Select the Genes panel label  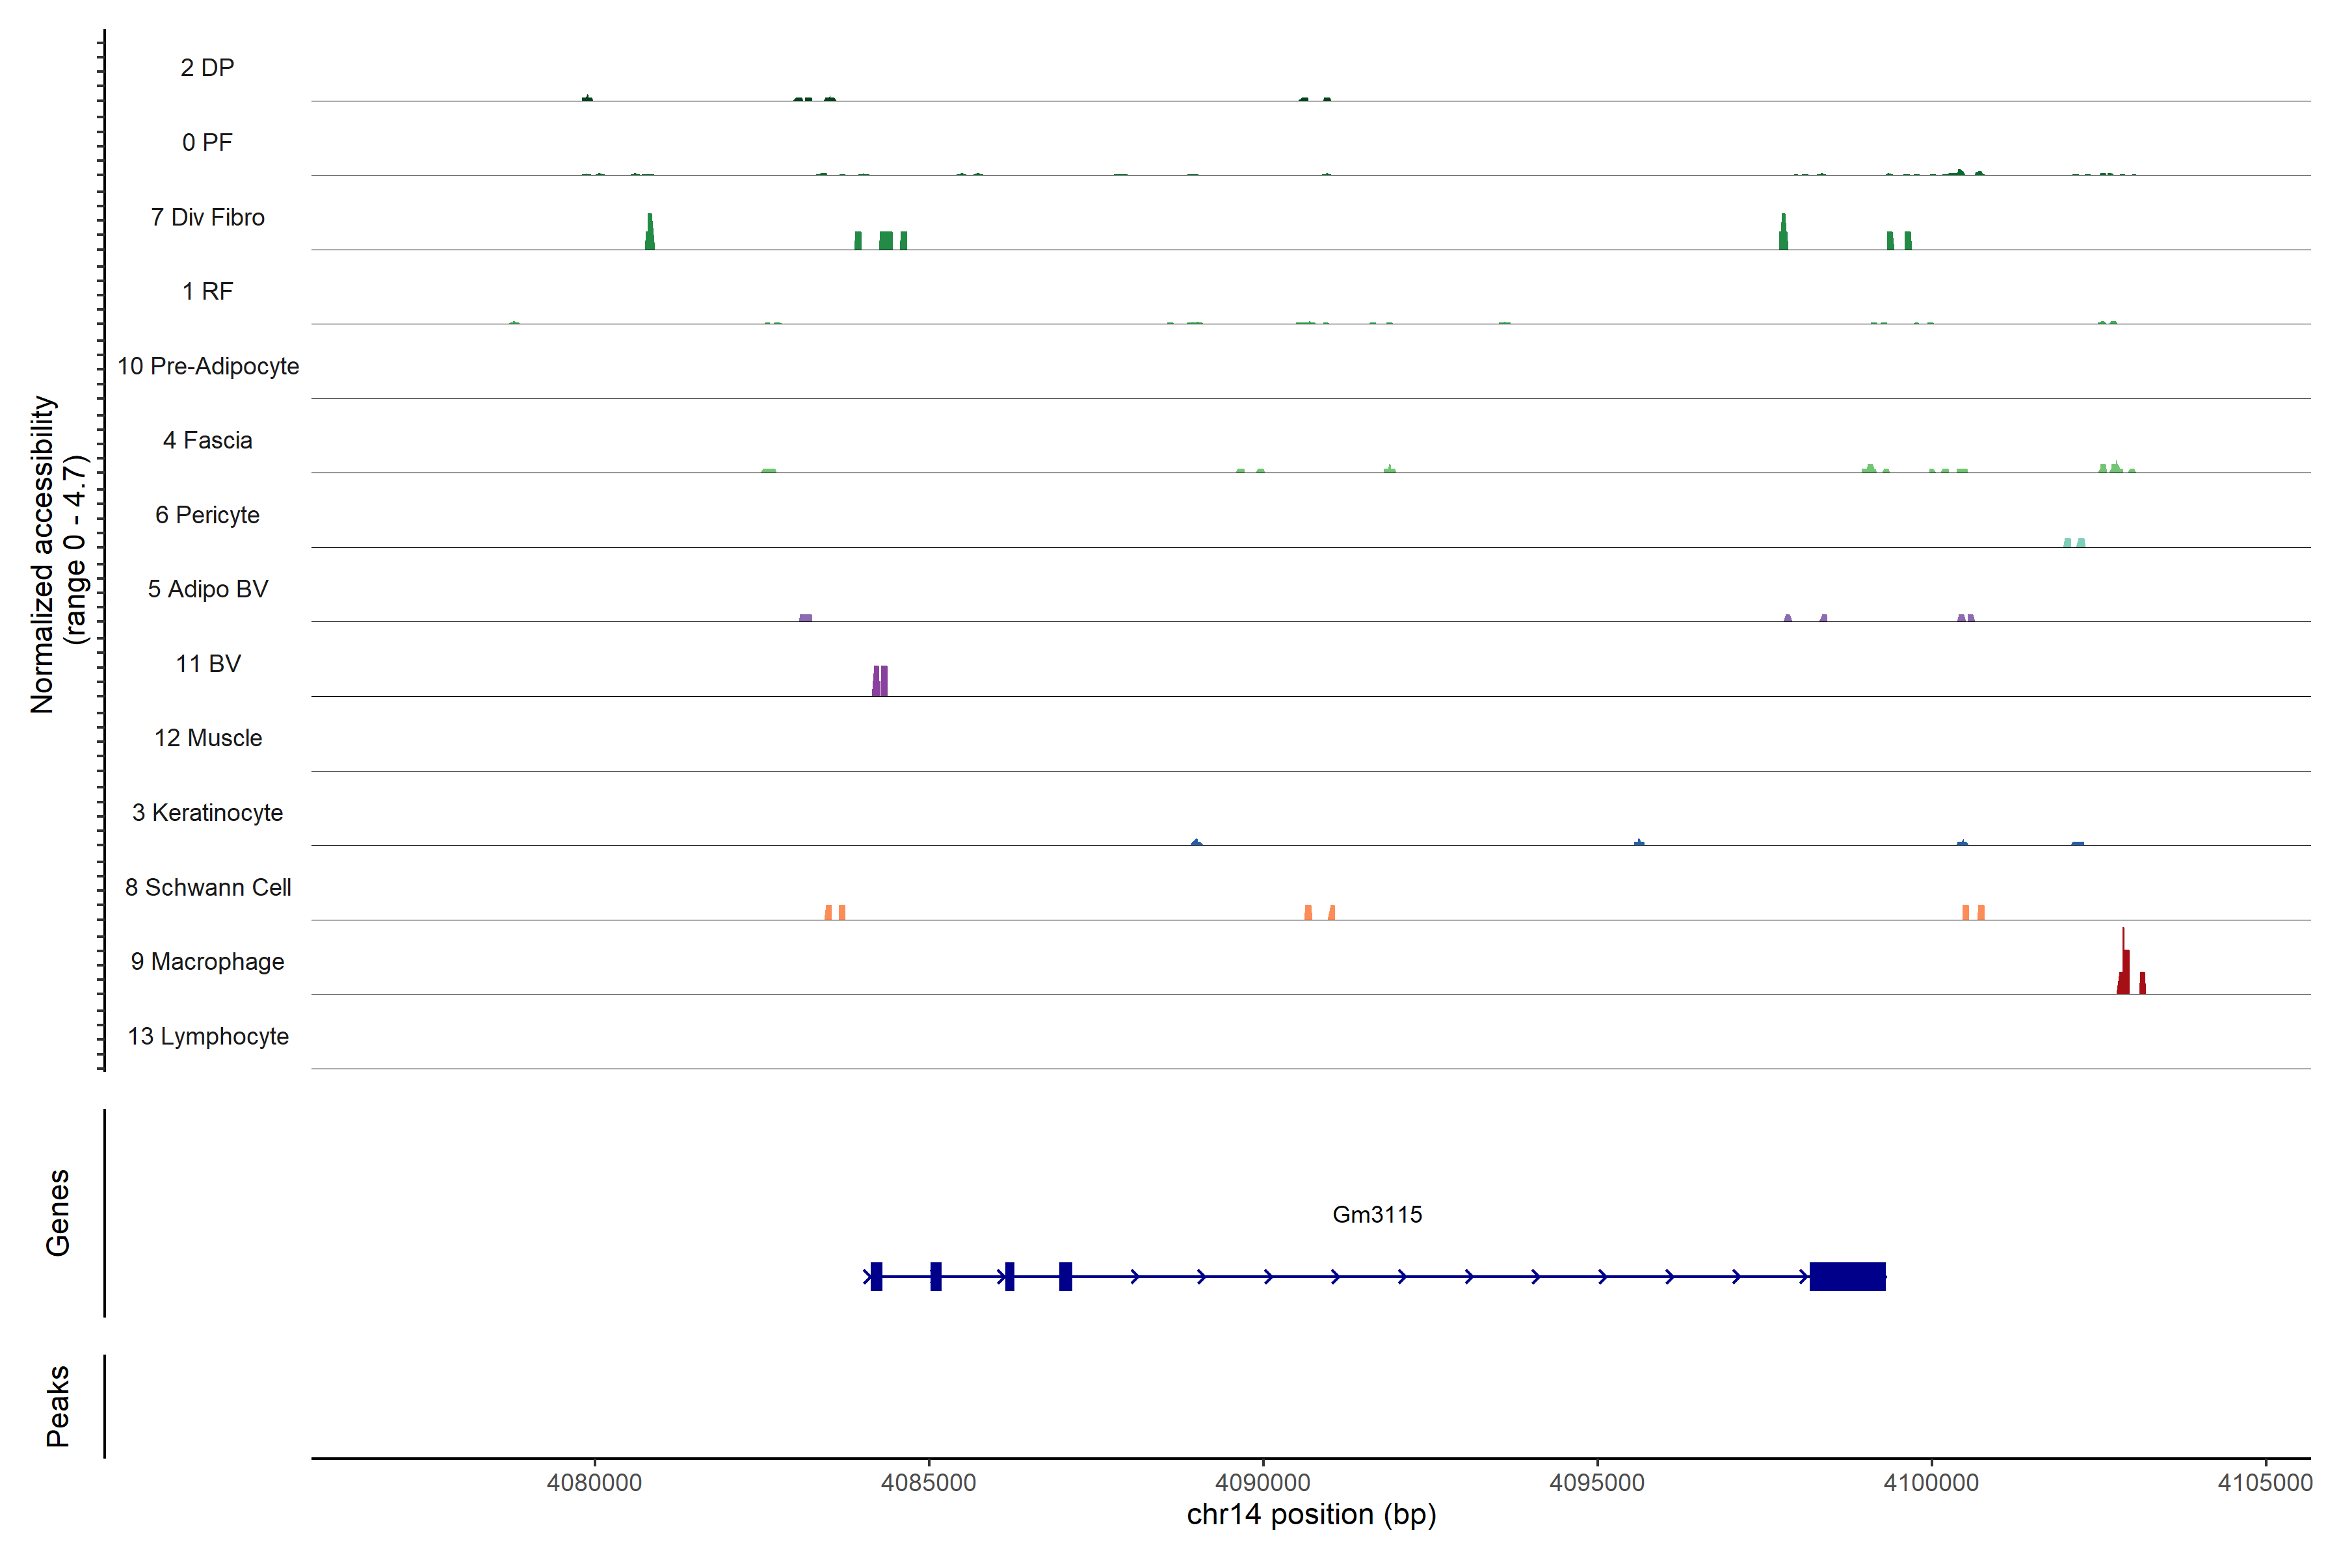[x=58, y=1212]
